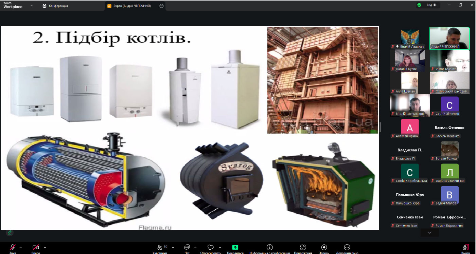Open the Conference information icon
The image size is (476, 254).
tap(270, 247)
